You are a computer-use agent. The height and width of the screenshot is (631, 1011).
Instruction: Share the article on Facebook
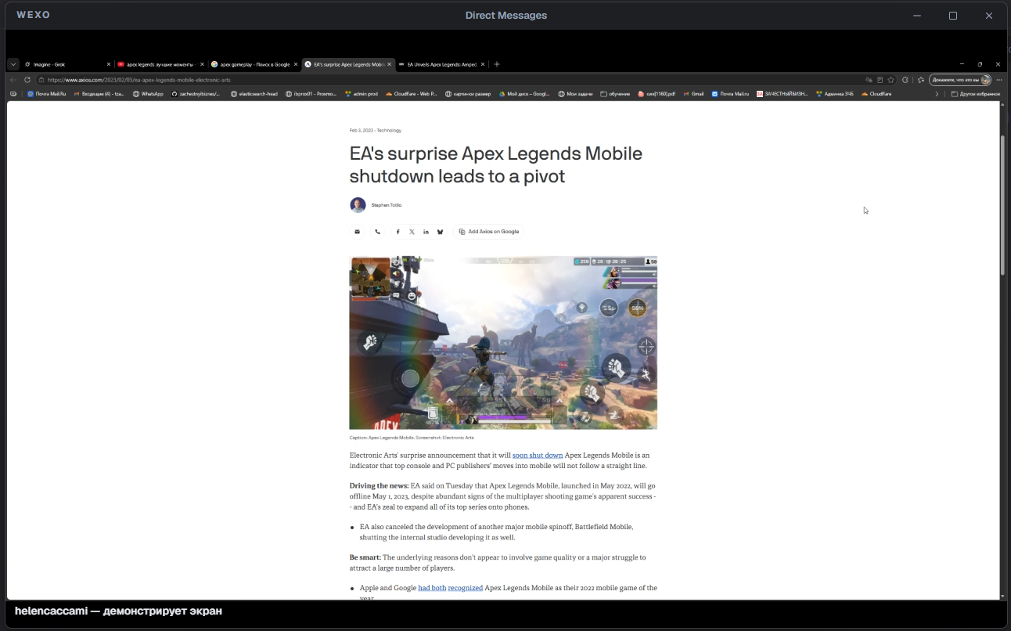(398, 232)
